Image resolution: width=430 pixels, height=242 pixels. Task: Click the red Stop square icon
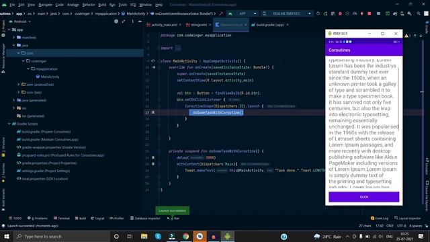tap(369, 13)
